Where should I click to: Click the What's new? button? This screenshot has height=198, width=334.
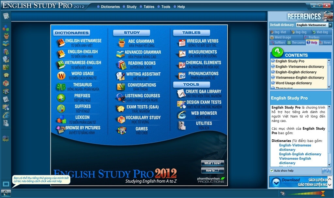pos(212,164)
